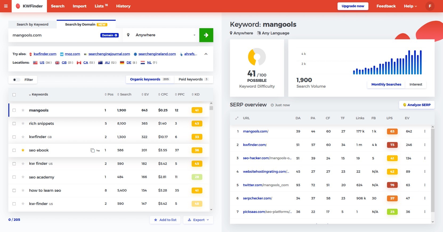Open the kwfinder.com suggestion link

pyautogui.click(x=45, y=54)
